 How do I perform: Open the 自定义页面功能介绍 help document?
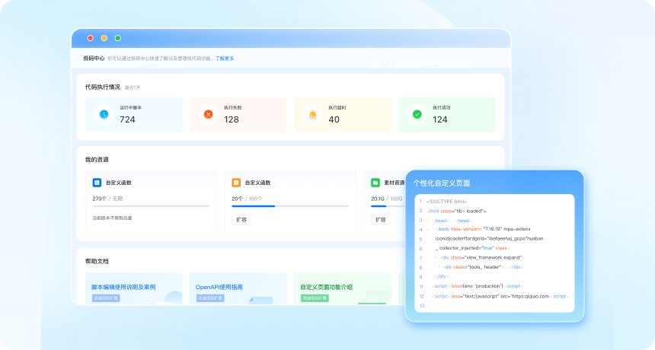click(x=327, y=287)
